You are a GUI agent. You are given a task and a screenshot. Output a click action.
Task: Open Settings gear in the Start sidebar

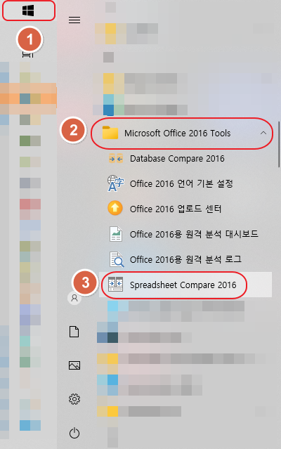pyautogui.click(x=74, y=399)
